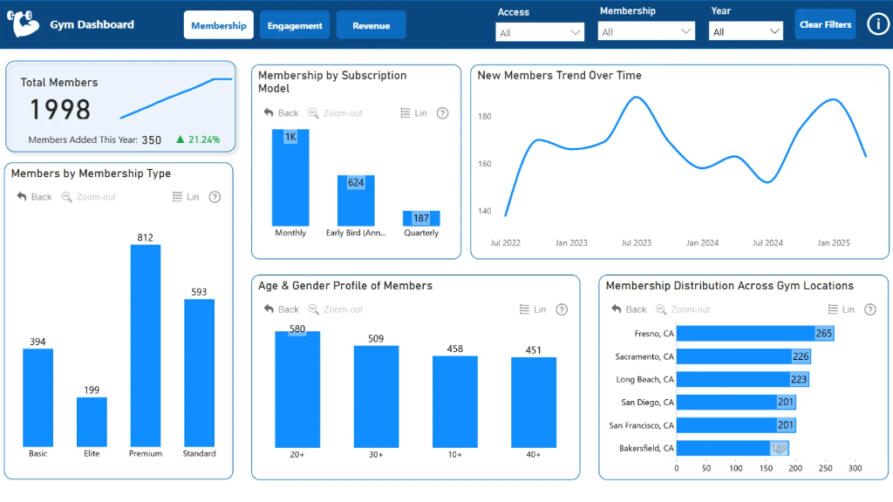This screenshot has width=893, height=502.
Task: Select the San Francisco, CA location bar
Action: point(736,425)
